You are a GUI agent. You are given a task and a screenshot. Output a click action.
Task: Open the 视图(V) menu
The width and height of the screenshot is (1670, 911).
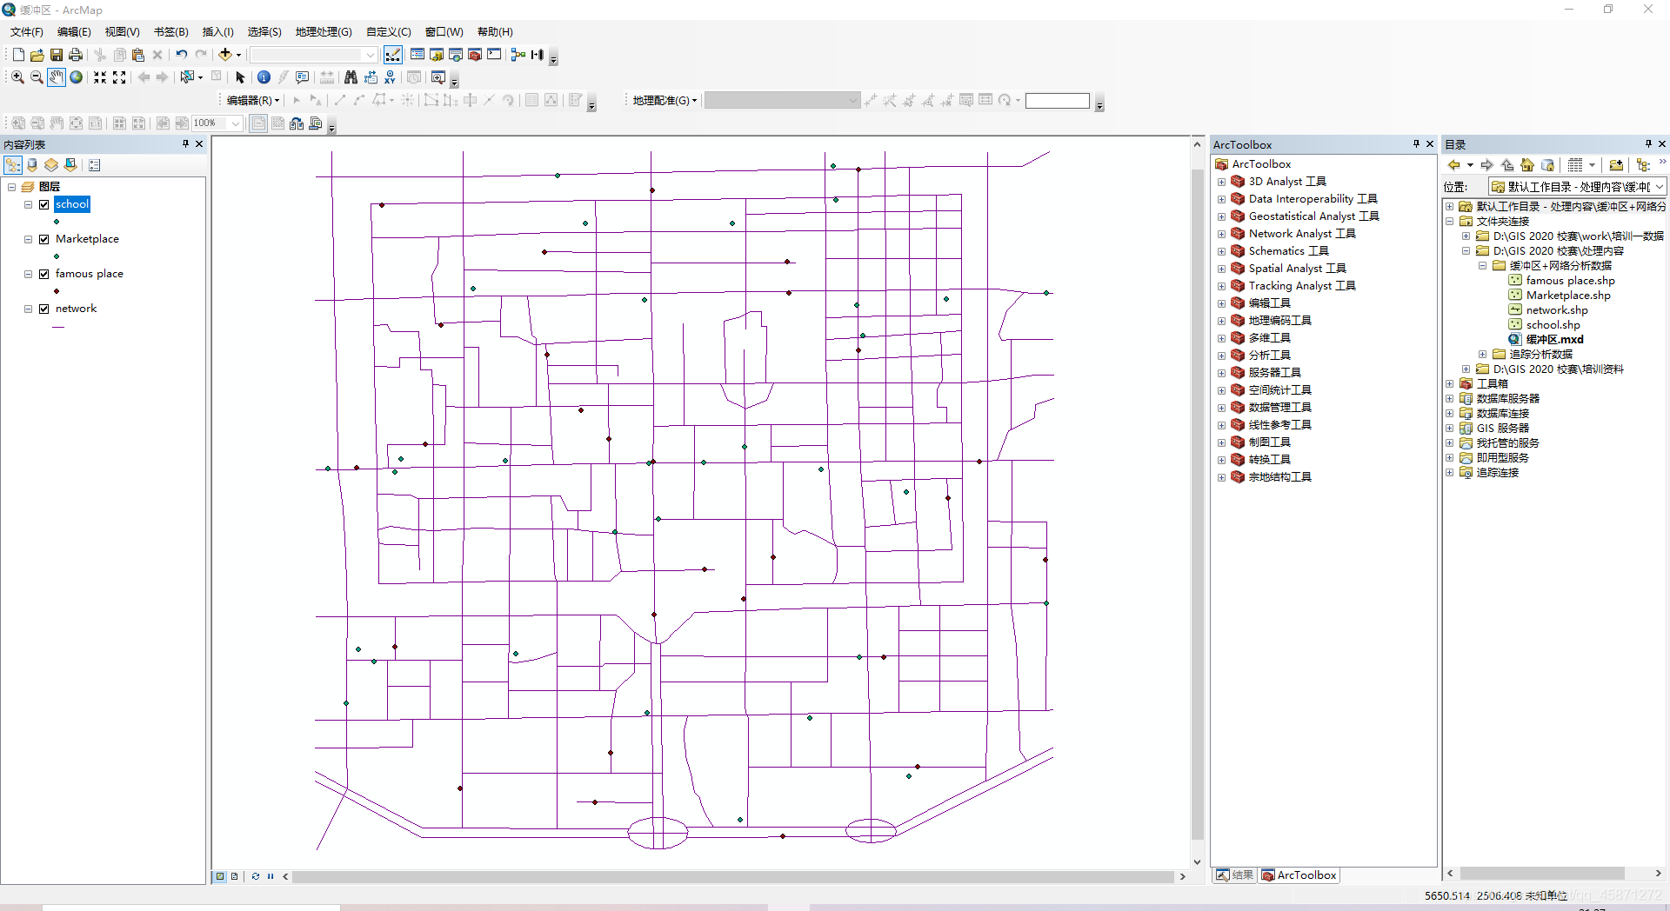122,32
